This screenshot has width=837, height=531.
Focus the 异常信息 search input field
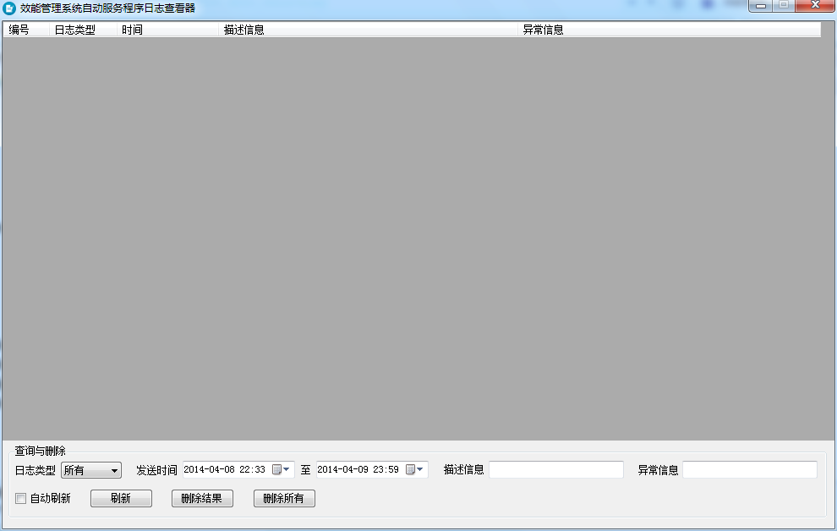click(749, 469)
